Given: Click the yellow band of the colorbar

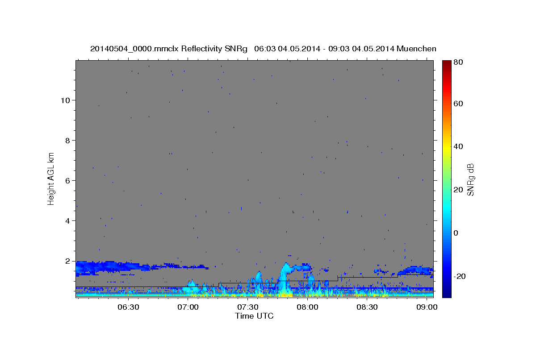Looking at the screenshot, I should (447, 147).
